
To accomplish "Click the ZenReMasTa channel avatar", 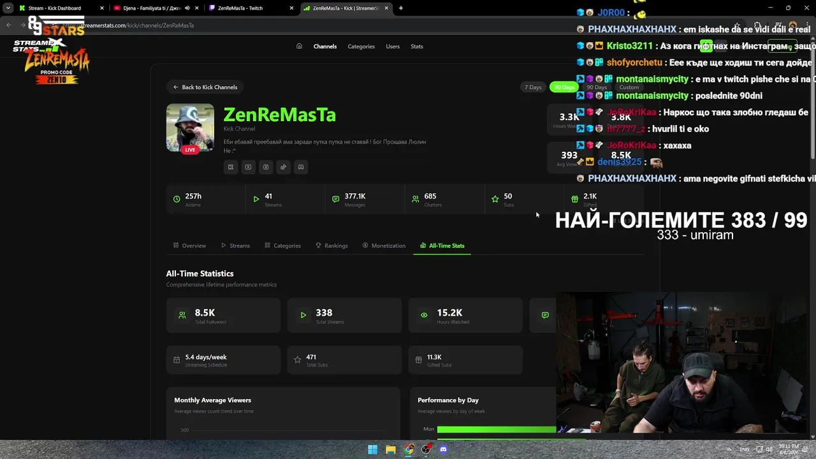I will (190, 127).
